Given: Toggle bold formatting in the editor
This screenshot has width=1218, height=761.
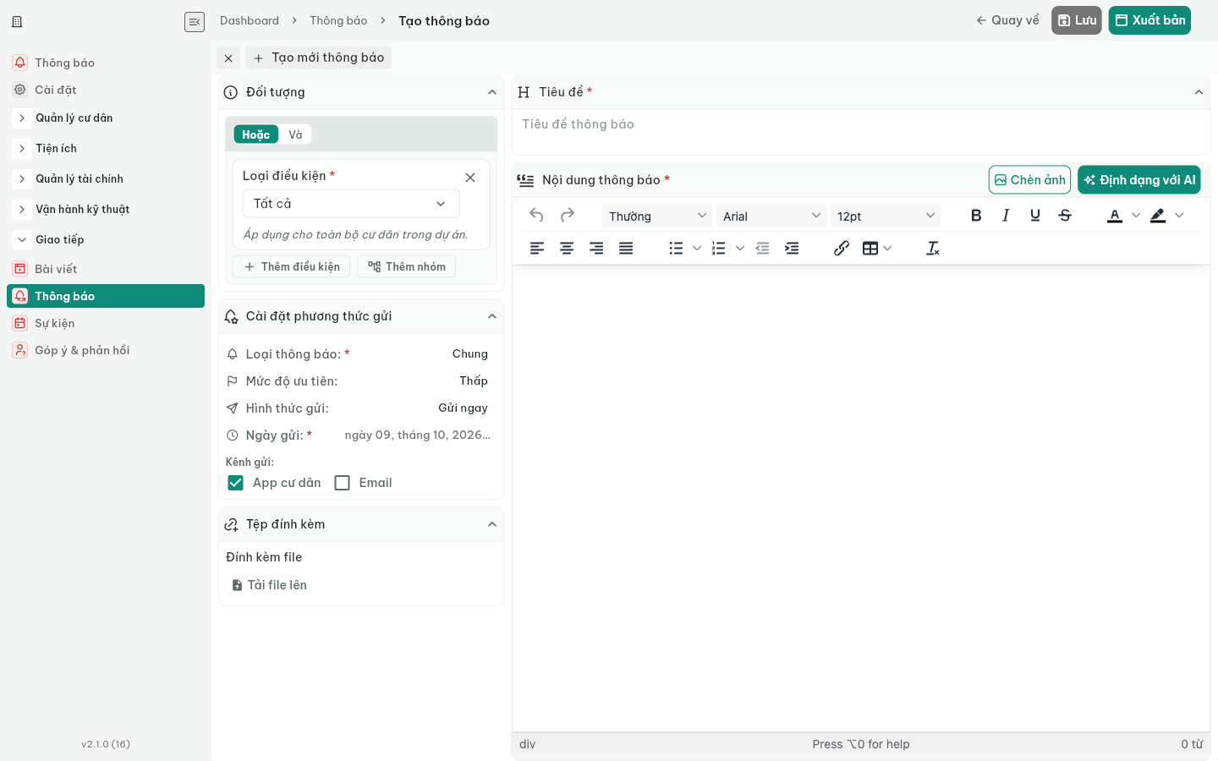Looking at the screenshot, I should (x=976, y=216).
